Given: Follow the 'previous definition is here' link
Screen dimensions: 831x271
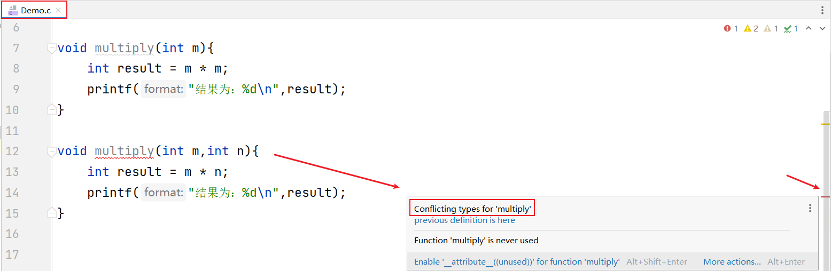Looking at the screenshot, I should (x=464, y=220).
